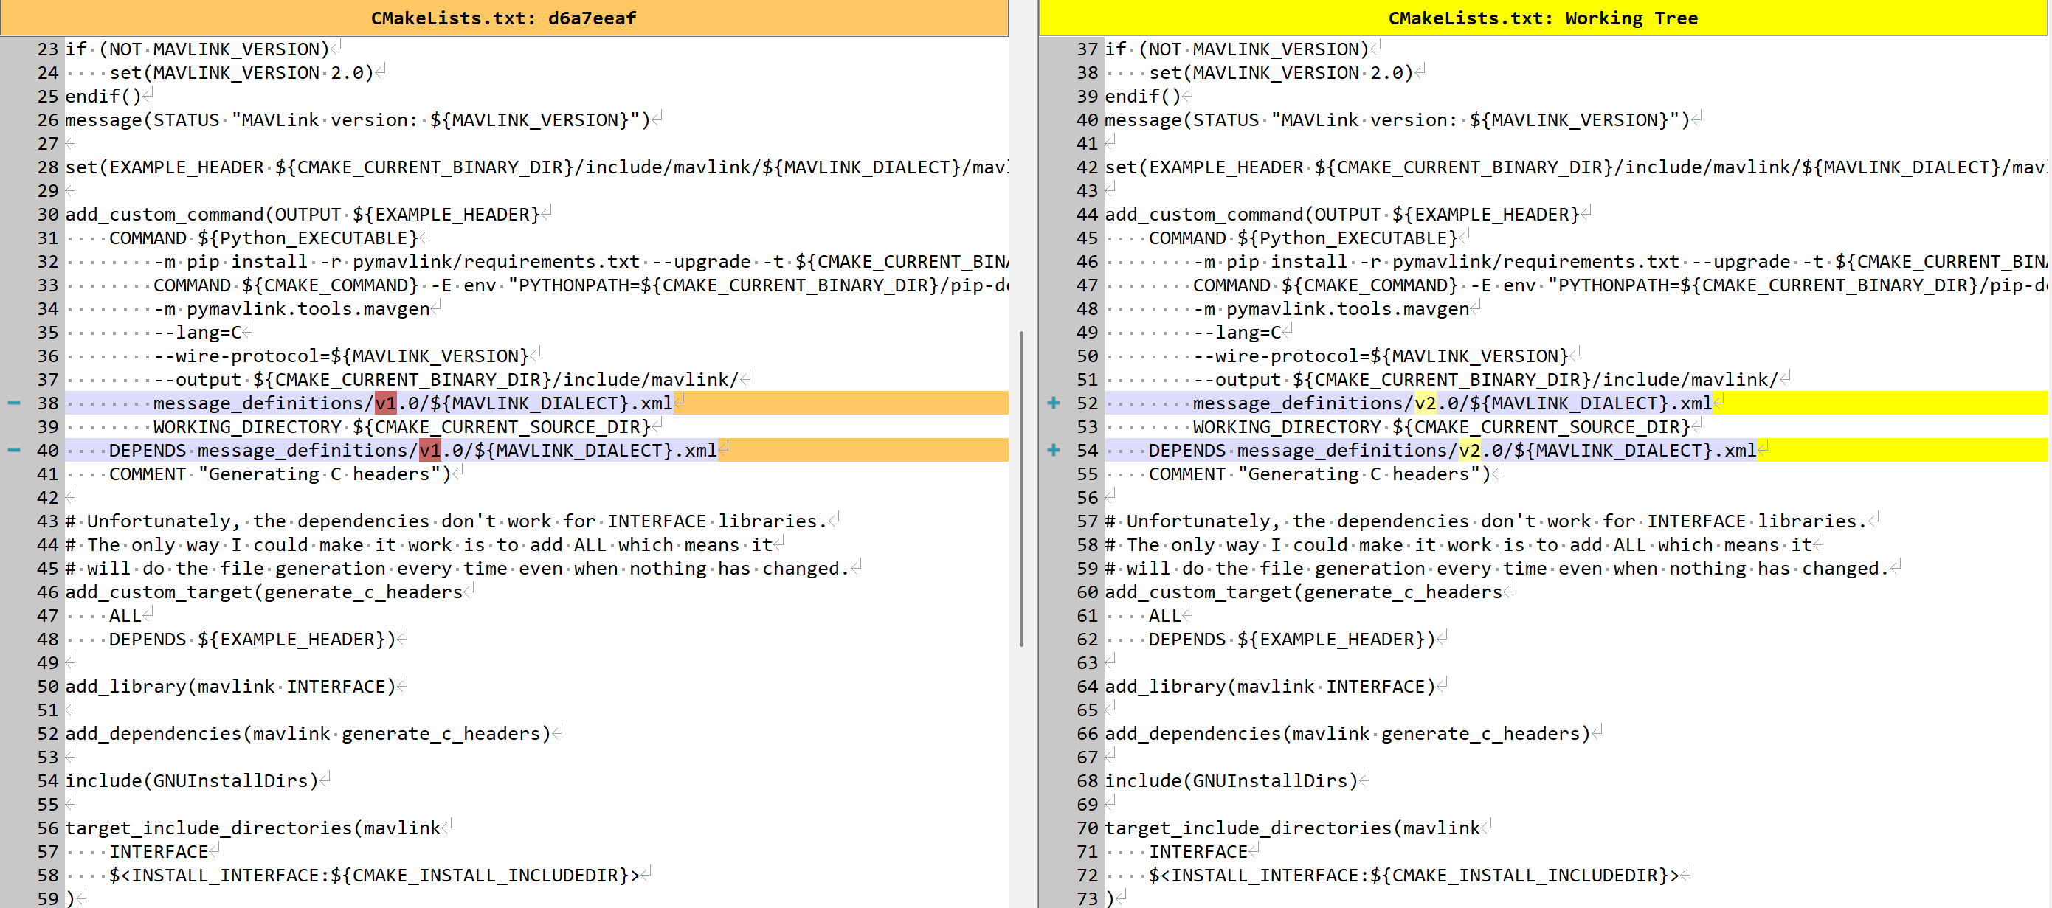Place cursor on add_custom_target line 46 left pane
2052x908 pixels.
coord(263,592)
